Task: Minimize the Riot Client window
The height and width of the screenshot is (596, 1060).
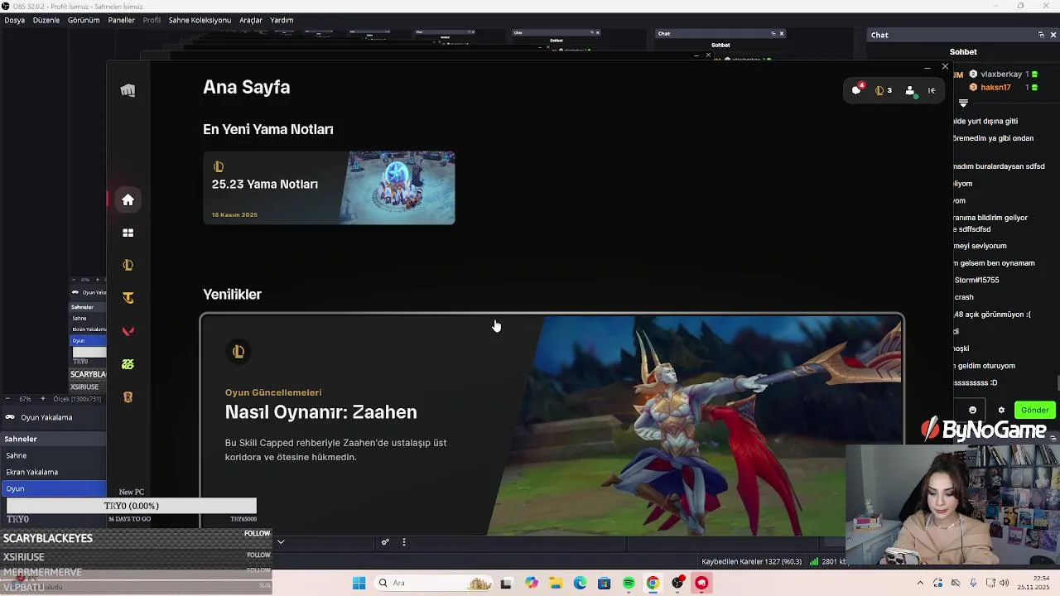Action: click(927, 66)
